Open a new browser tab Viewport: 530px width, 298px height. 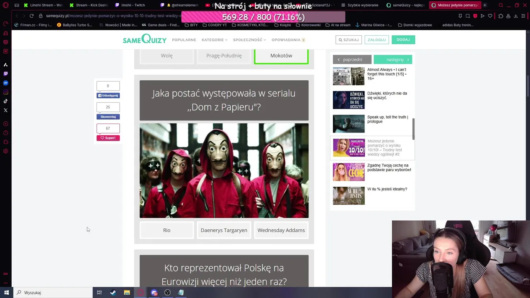[485, 5]
